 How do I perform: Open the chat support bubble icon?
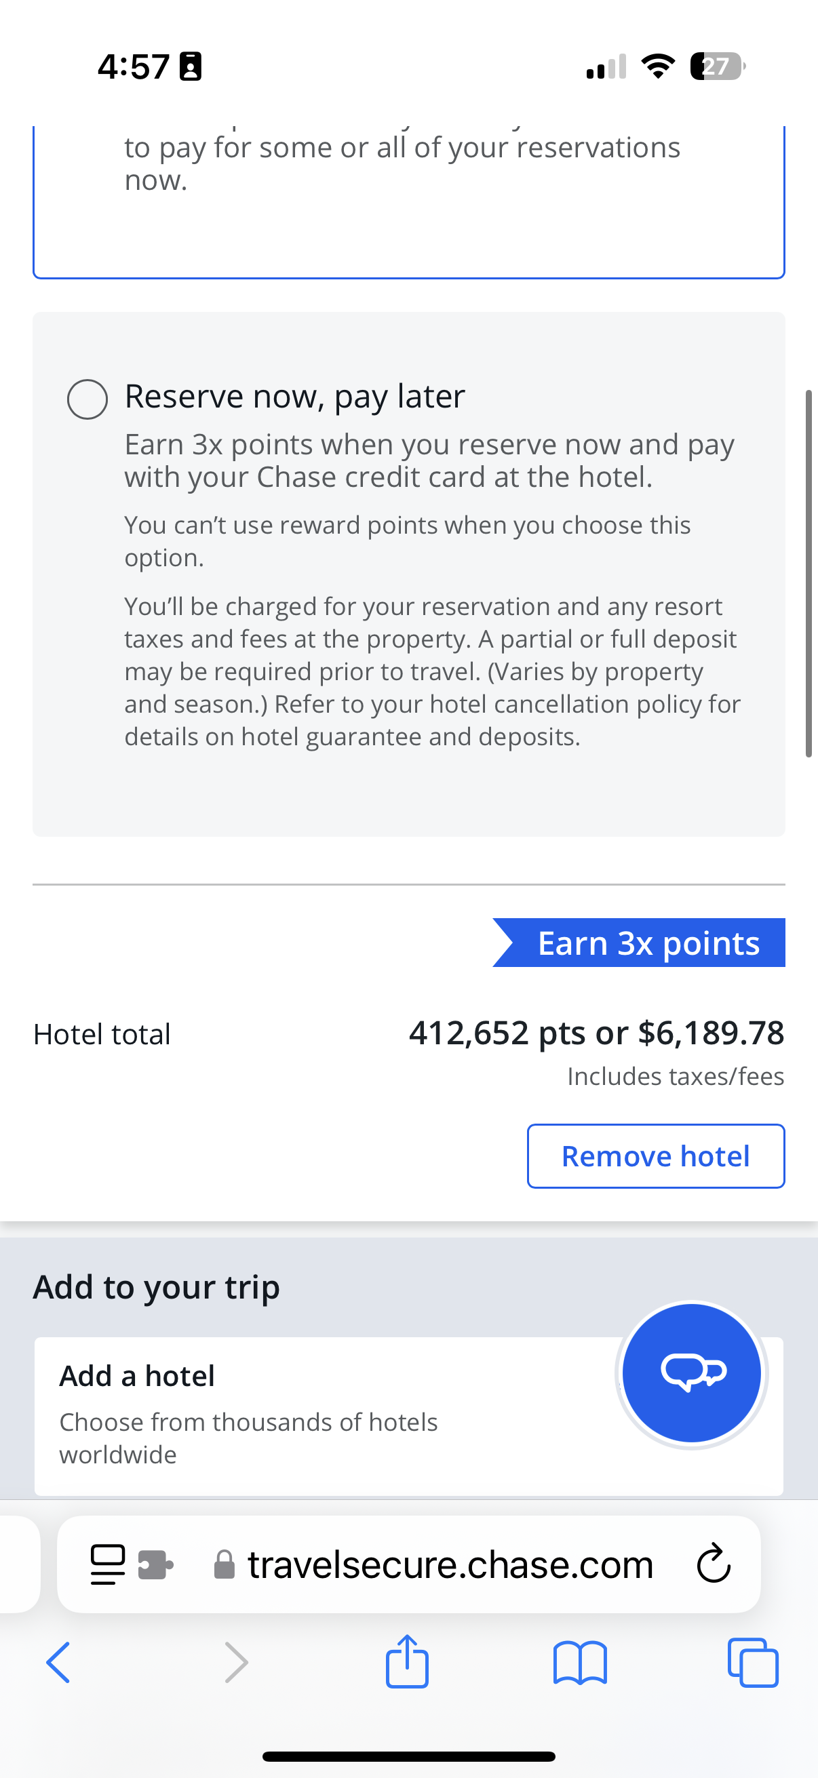692,1372
